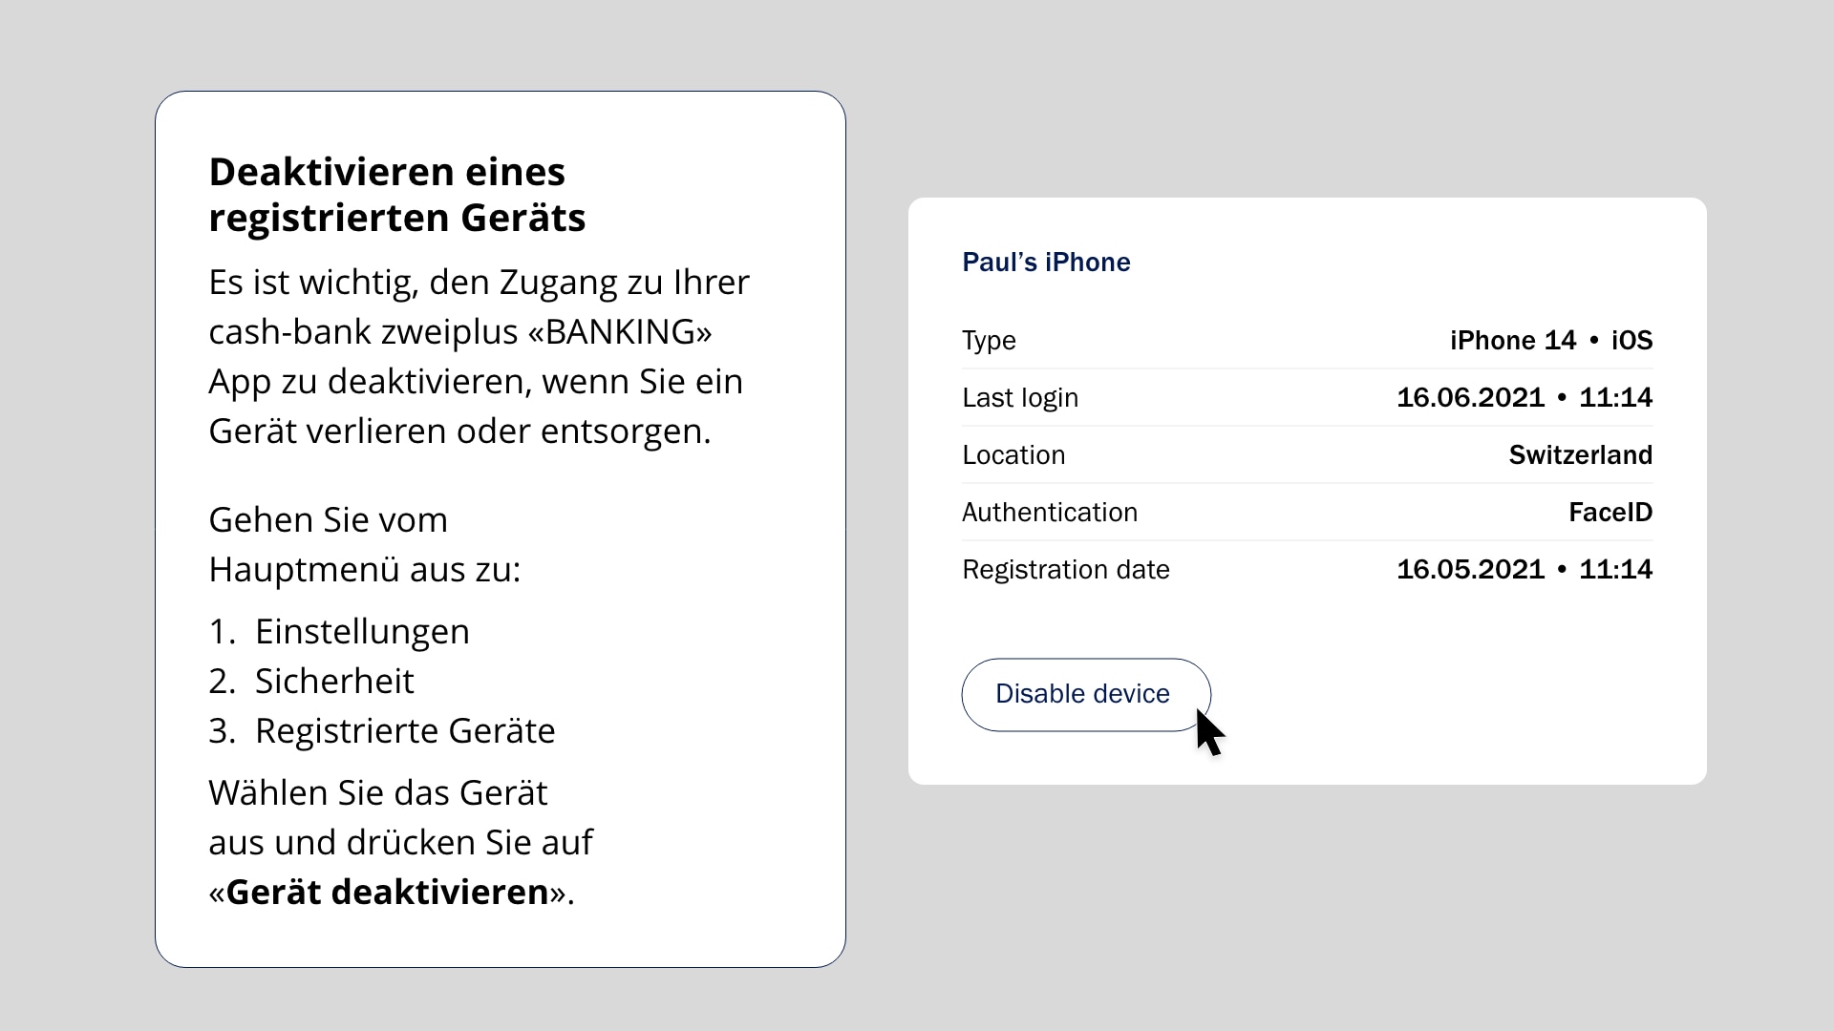Click the Location row label
This screenshot has height=1031, width=1834.
[1013, 455]
